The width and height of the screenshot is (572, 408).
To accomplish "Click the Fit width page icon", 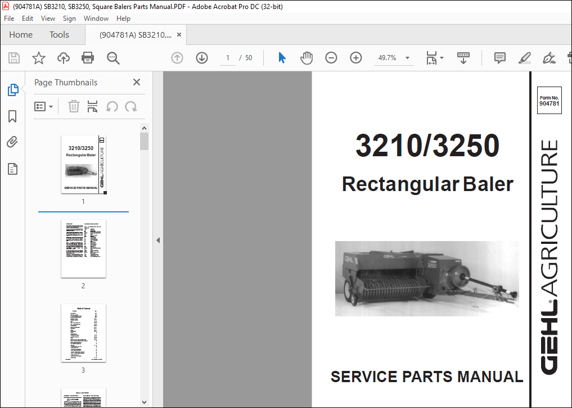I will pos(431,58).
